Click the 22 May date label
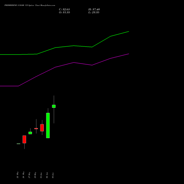This screenshot has height=184, width=184. [18, 175]
